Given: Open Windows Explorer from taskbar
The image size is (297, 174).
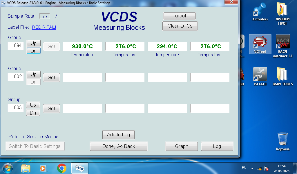Looking at the screenshot, I should click(x=26, y=168).
